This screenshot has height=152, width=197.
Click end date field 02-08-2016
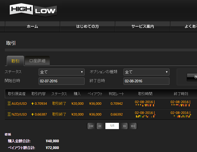(x=146, y=81)
